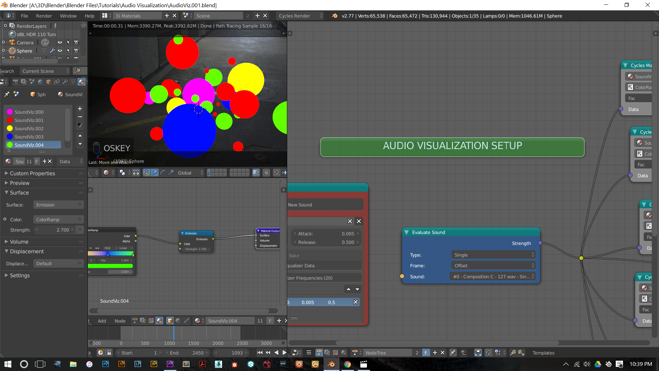
Task: Pin the NodeTree with the pin icon
Action: pos(453,353)
